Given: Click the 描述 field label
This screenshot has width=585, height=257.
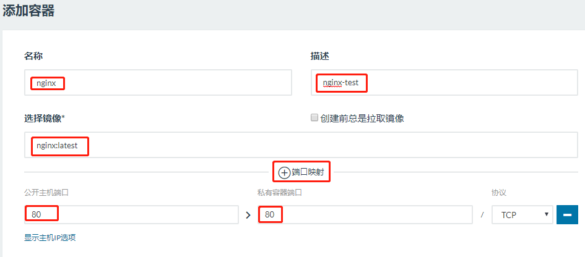Looking at the screenshot, I should pos(319,56).
